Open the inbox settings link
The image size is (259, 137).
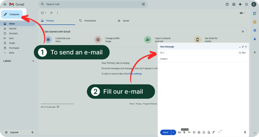click(135, 74)
